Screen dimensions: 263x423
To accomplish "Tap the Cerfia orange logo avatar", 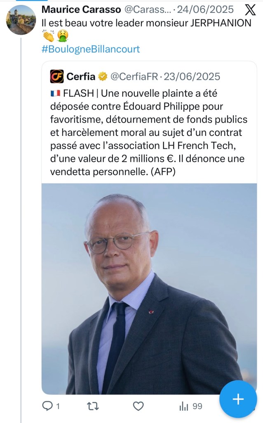I will (57, 76).
